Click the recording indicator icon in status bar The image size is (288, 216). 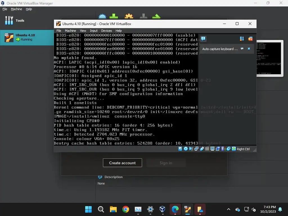click(218, 149)
